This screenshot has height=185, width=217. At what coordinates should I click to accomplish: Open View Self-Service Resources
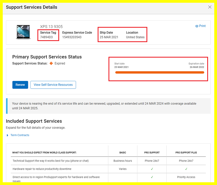tap(53, 85)
